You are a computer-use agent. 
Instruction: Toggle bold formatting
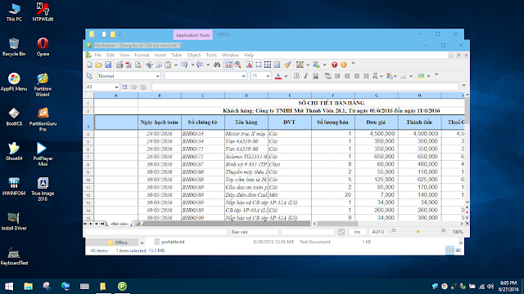(x=296, y=76)
